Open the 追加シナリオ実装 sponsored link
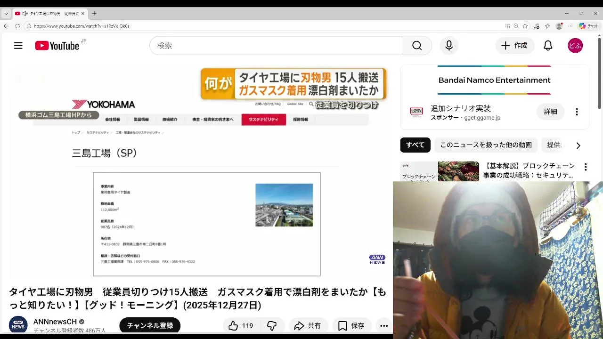This screenshot has width=603, height=339. point(461,108)
